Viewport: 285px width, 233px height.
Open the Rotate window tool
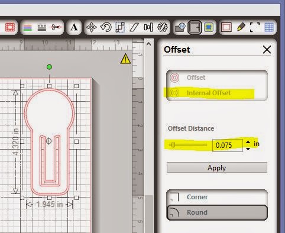106,27
